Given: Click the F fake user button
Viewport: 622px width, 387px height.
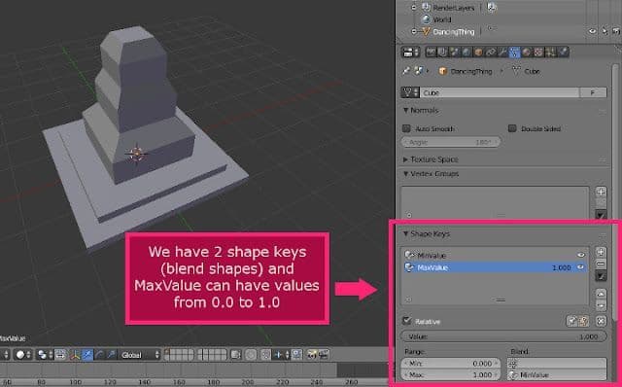Looking at the screenshot, I should 593,92.
